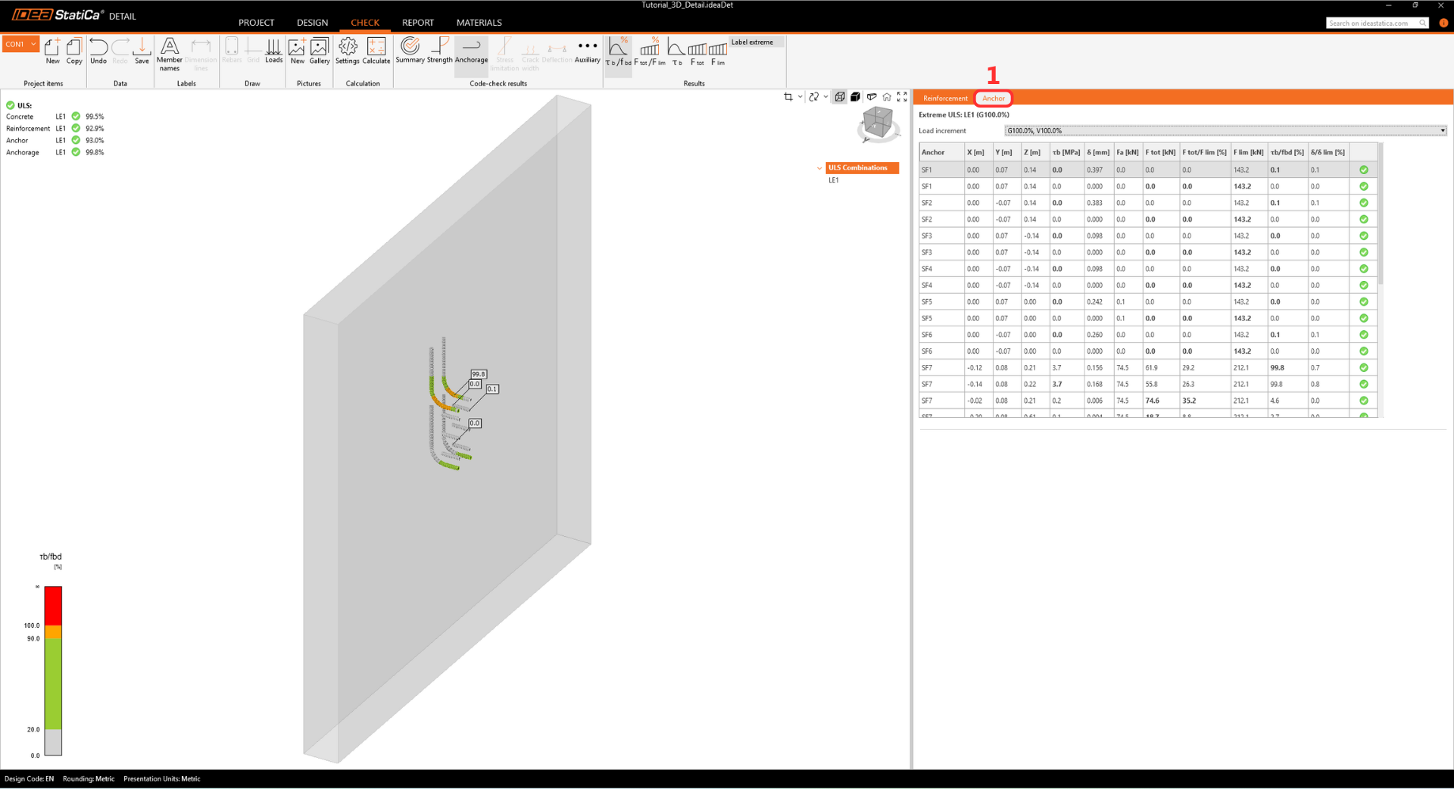
Task: Collapse the ULS Combinations tree
Action: (x=819, y=168)
